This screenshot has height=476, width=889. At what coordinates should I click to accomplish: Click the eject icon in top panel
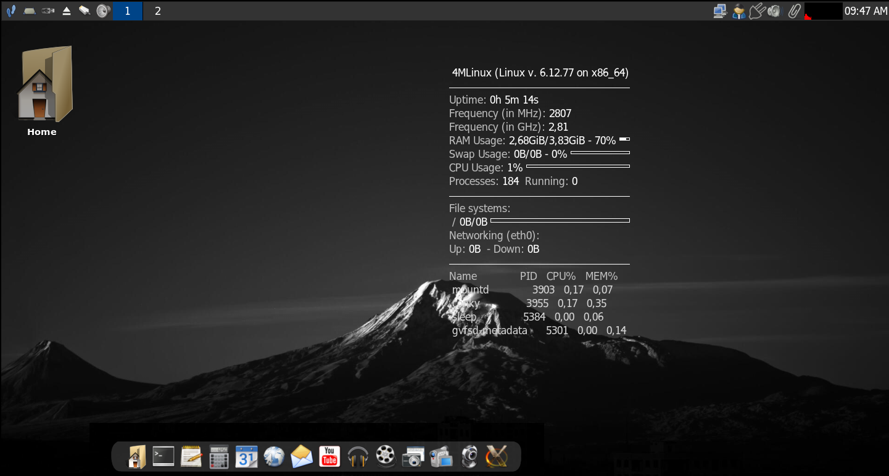pyautogui.click(x=66, y=11)
